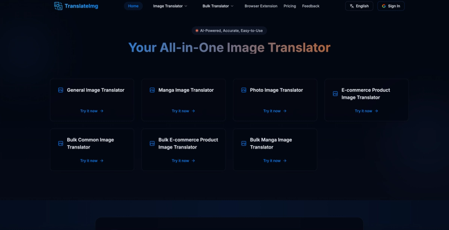This screenshot has width=449, height=230.
Task: Open the General Image Translator card title
Action: click(x=96, y=90)
